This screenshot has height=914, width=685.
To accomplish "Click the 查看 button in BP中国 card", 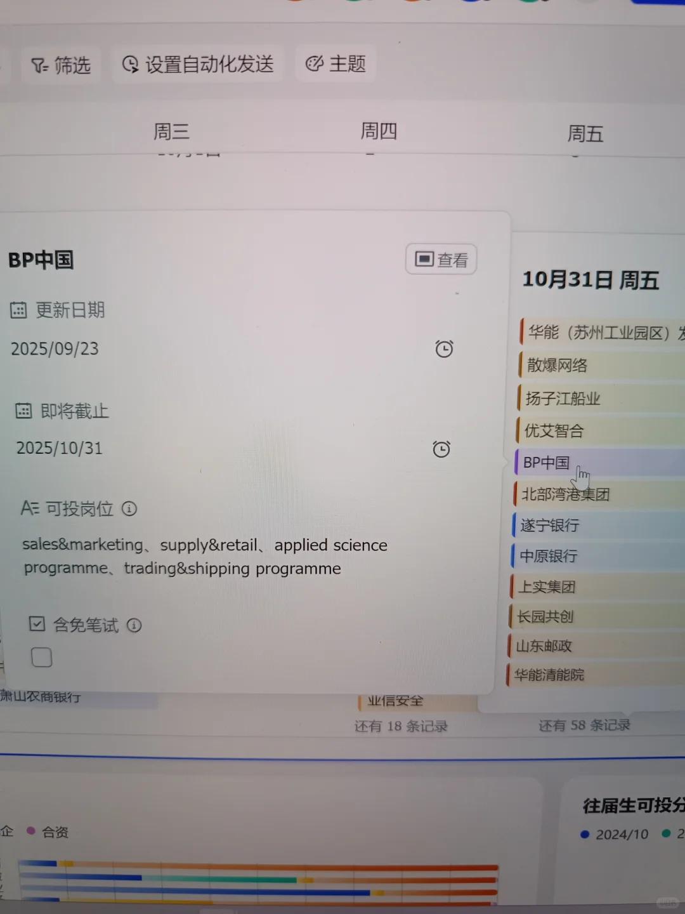I will (x=441, y=260).
